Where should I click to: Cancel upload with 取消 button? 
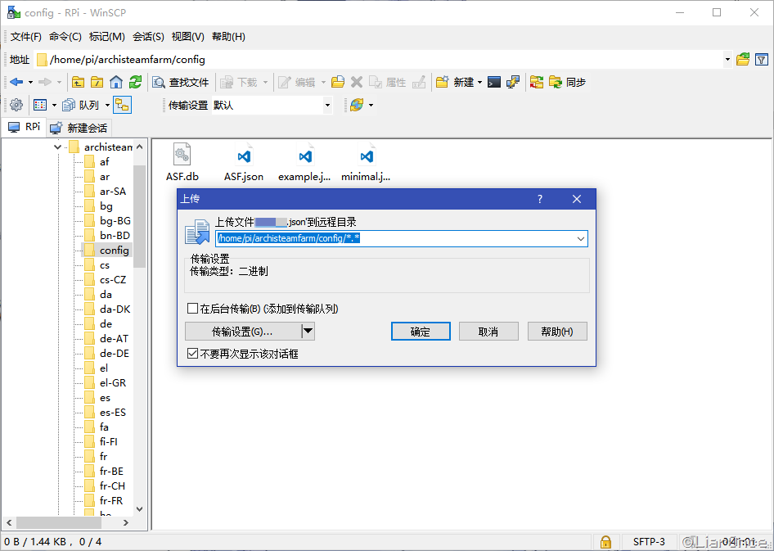coord(488,332)
